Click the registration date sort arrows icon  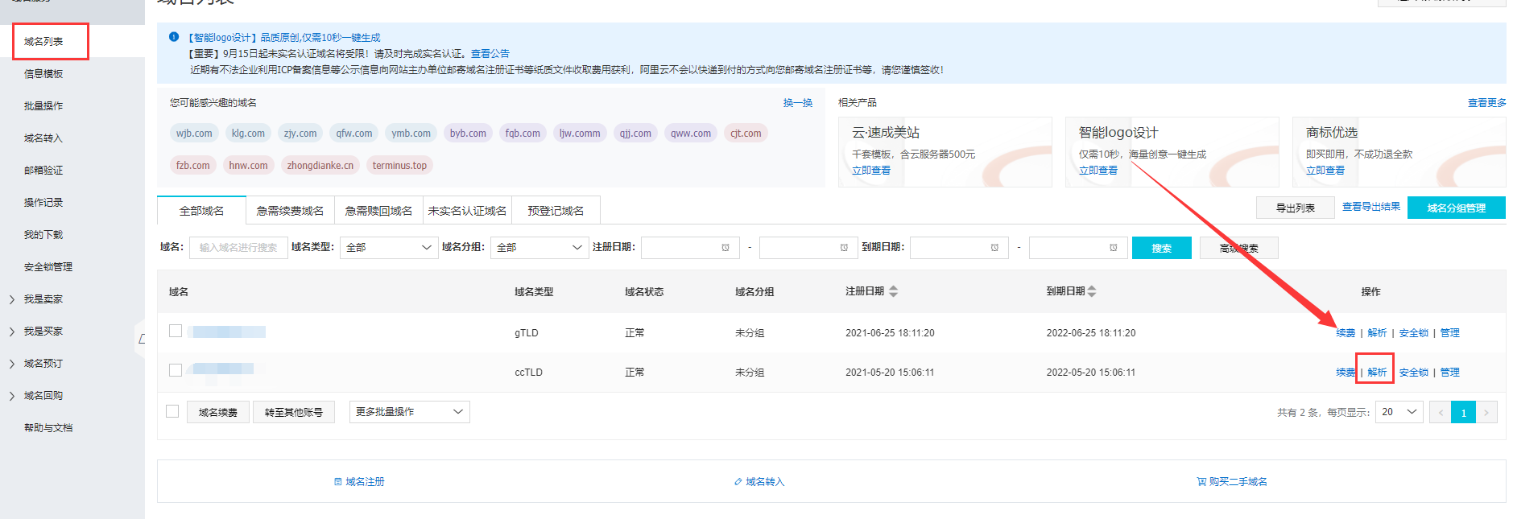pyautogui.click(x=893, y=291)
